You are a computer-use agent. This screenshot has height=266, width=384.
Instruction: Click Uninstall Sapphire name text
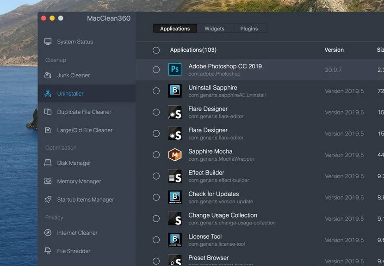212,88
